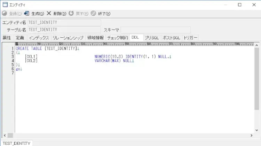Screen dimensions: 261x146
Task: Open the チェック制約 tab
Action: pyautogui.click(x=118, y=38)
